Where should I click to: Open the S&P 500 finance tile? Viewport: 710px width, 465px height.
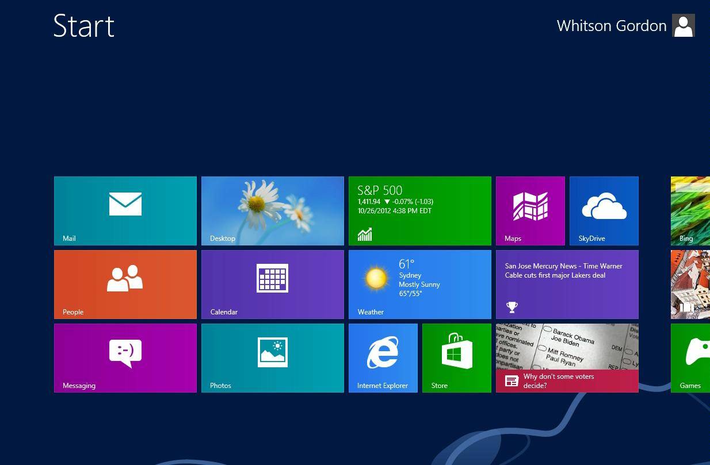click(x=419, y=210)
